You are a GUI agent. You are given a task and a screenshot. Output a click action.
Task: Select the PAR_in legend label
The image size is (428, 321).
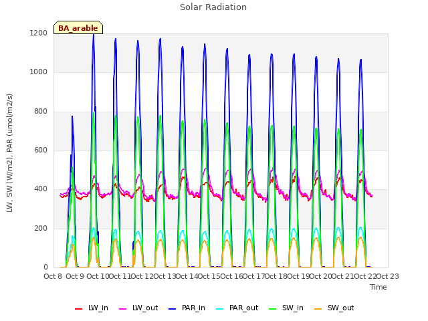pyautogui.click(x=193, y=308)
